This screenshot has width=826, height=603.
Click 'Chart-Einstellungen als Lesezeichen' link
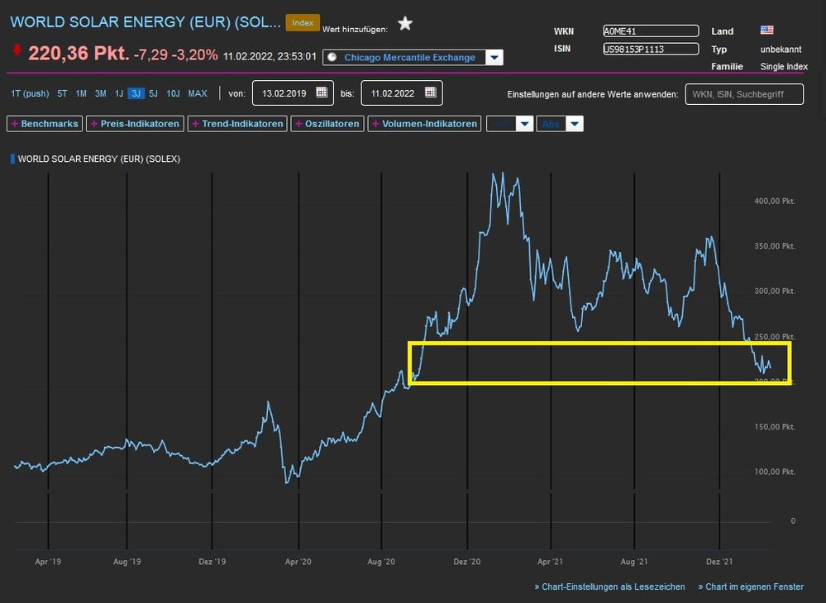pyautogui.click(x=610, y=586)
